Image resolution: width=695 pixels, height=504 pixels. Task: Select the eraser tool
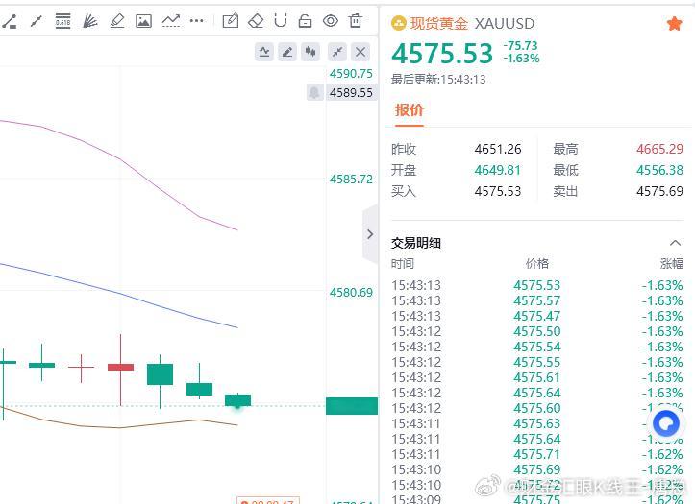click(x=256, y=21)
